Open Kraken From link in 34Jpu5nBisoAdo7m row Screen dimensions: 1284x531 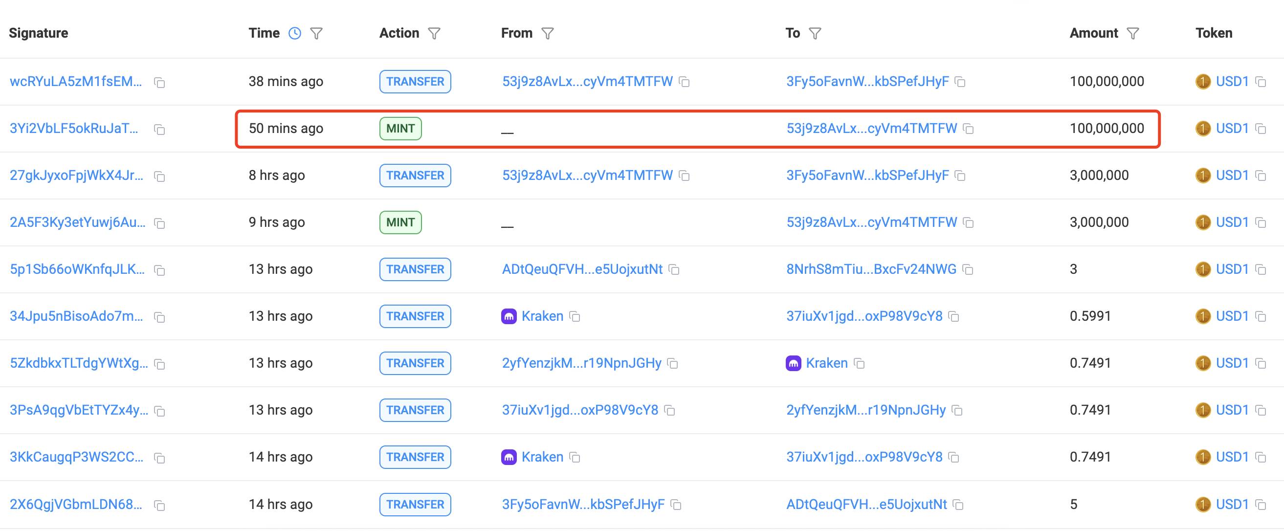pos(542,316)
